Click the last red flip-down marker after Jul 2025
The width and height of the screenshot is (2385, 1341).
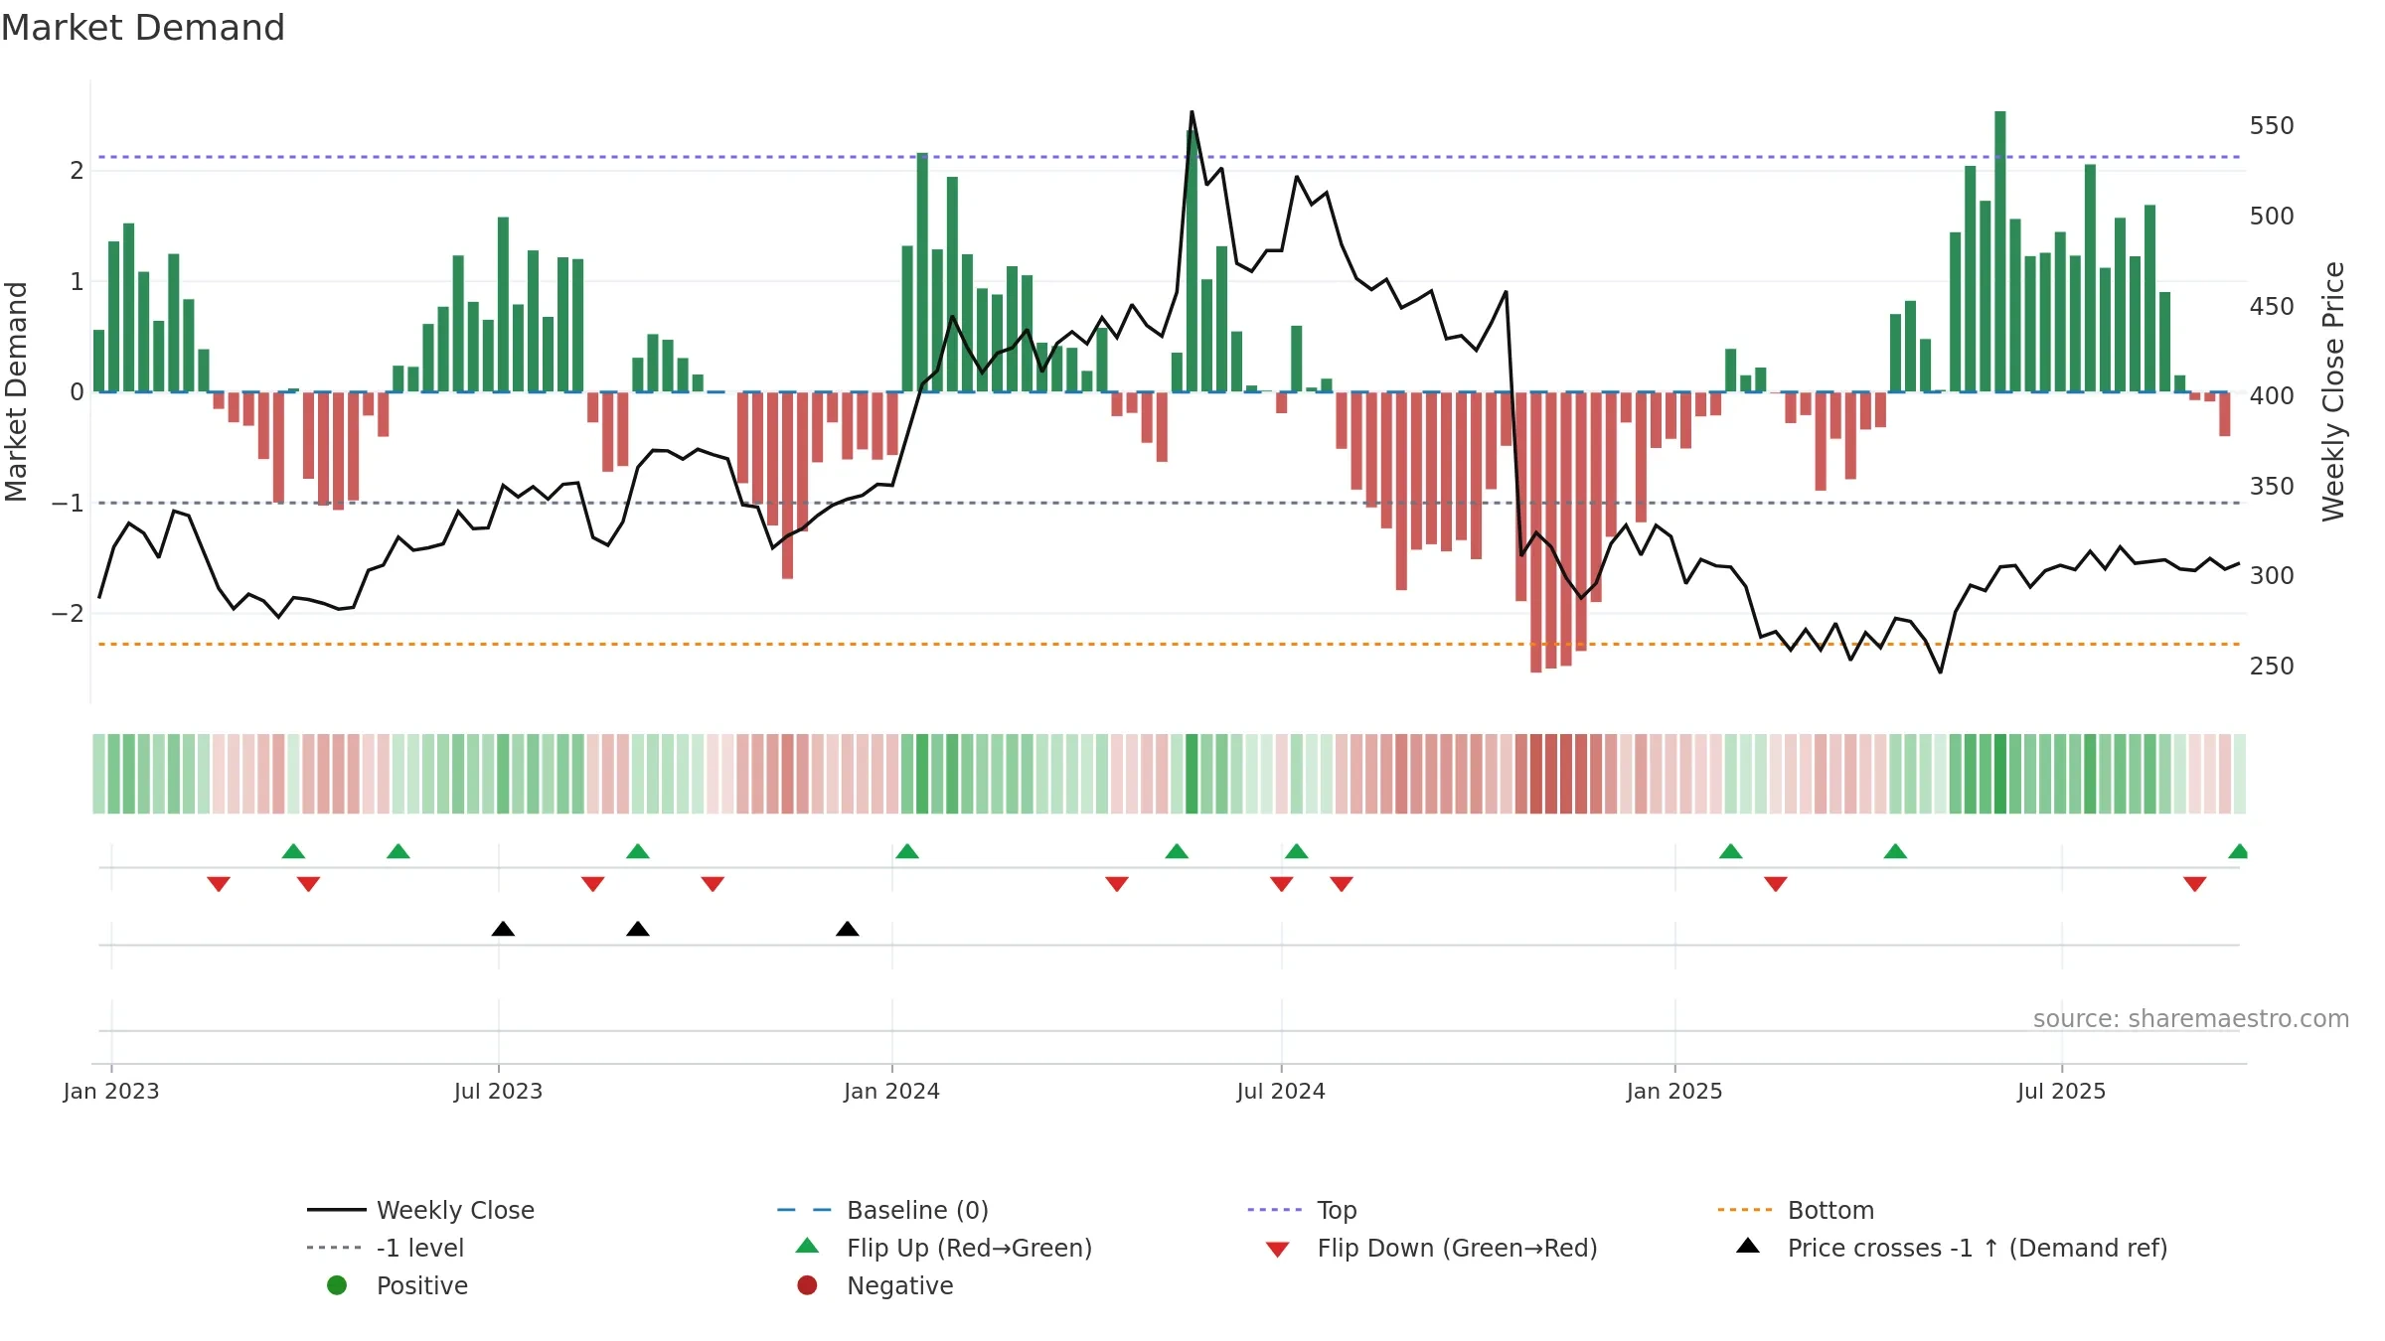coord(2195,884)
